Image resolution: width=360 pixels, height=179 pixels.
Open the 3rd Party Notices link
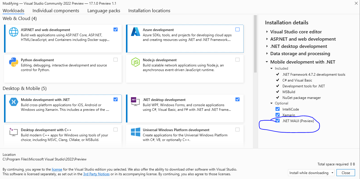tap(96, 174)
